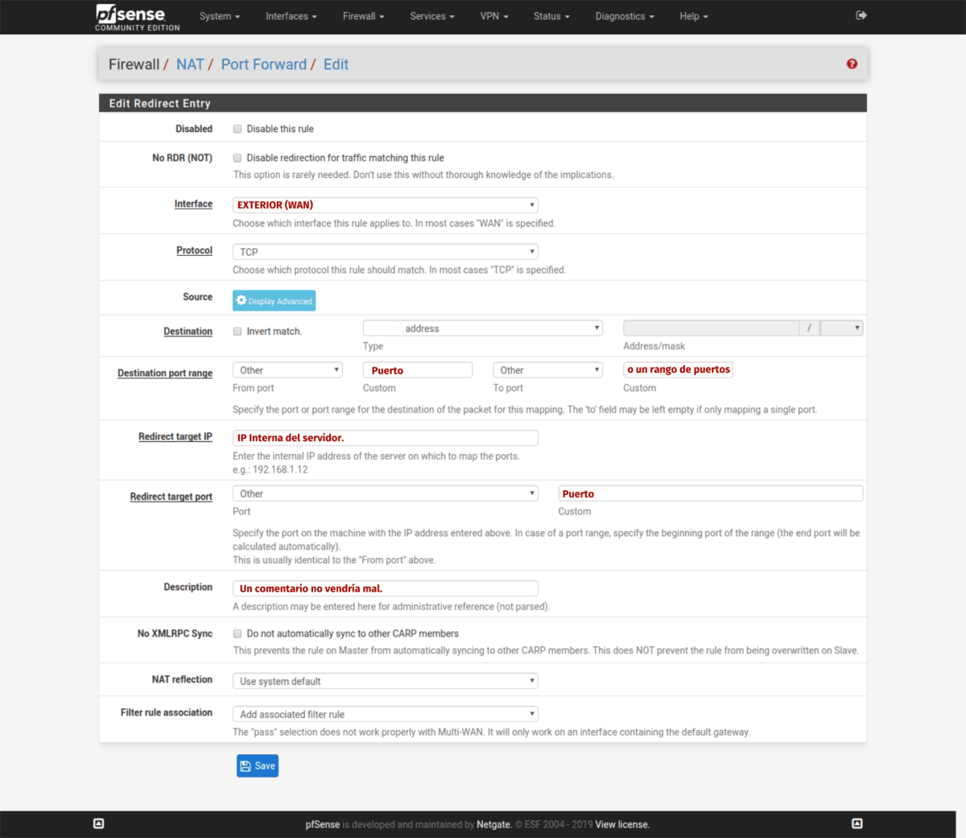Click the logout icon in the top bar
The image size is (966, 838).
pyautogui.click(x=861, y=15)
